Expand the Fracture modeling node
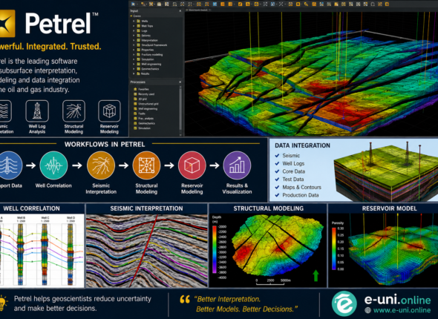This screenshot has height=319, width=438. tap(134, 55)
